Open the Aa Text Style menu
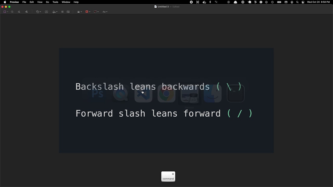 (105, 12)
